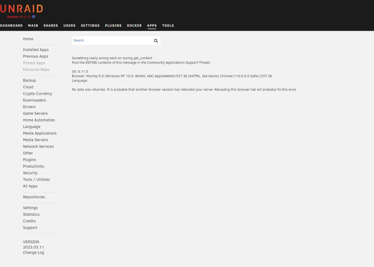The image size is (374, 267).
Task: Open the Drivers category
Action: point(29,107)
